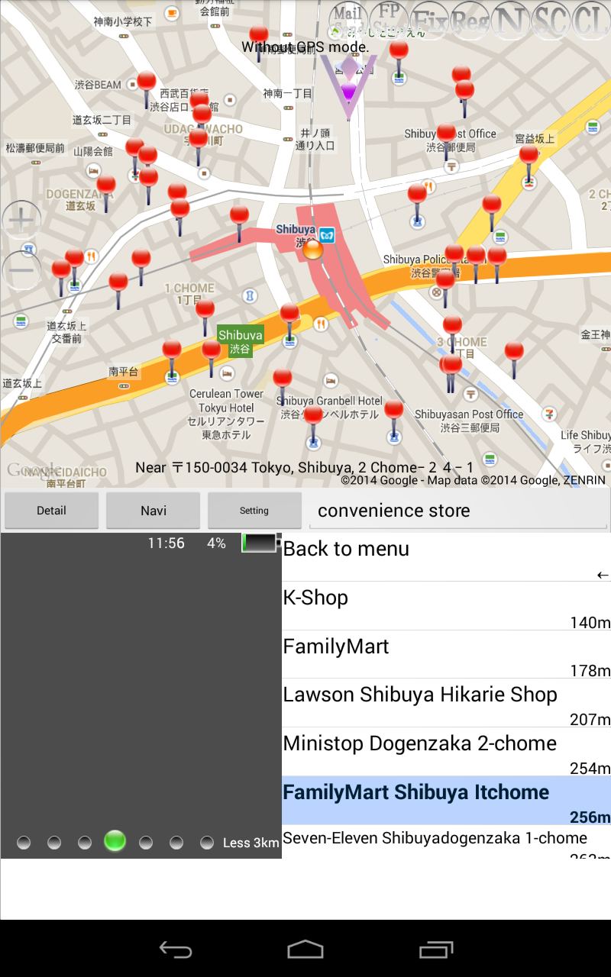Select K-Shop in the results list
This screenshot has height=977, width=611.
[x=447, y=606]
